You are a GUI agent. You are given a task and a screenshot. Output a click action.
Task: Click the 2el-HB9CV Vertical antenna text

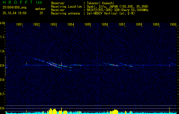point(102,13)
